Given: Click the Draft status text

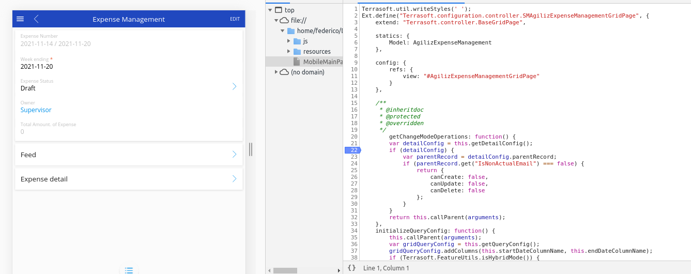Looking at the screenshot, I should pyautogui.click(x=28, y=88).
